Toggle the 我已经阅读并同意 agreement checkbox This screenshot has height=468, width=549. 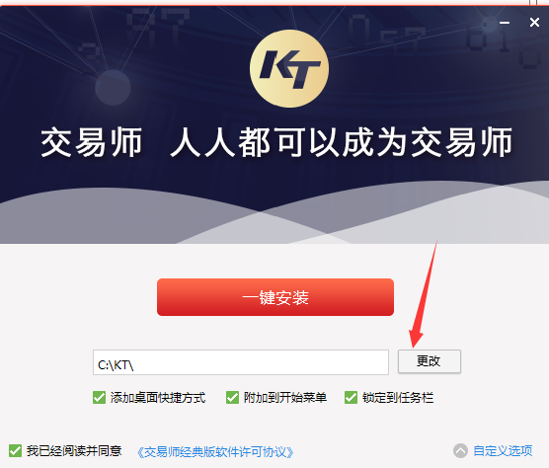[x=15, y=451]
